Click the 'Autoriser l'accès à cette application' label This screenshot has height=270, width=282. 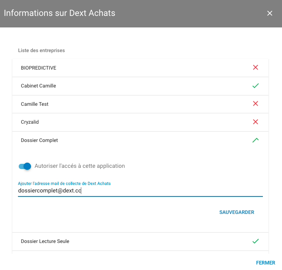coord(80,166)
